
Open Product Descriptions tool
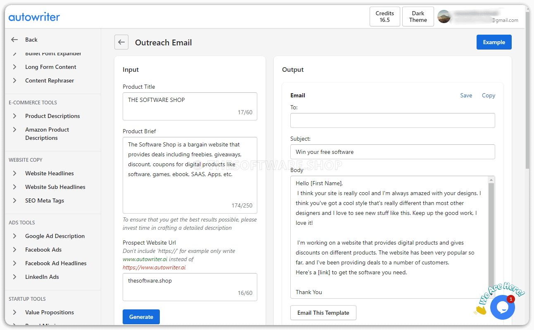pos(52,116)
